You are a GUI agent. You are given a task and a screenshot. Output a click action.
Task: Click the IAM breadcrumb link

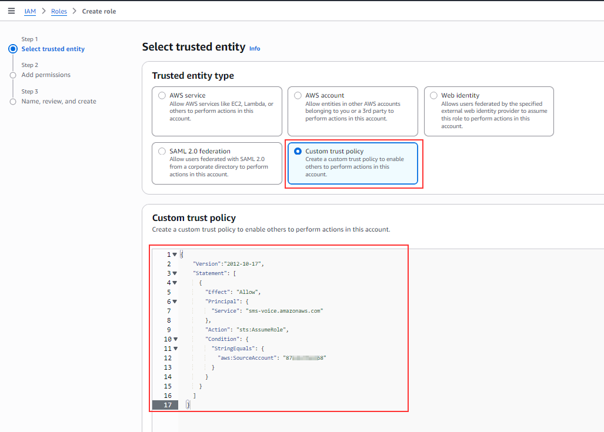pos(30,11)
